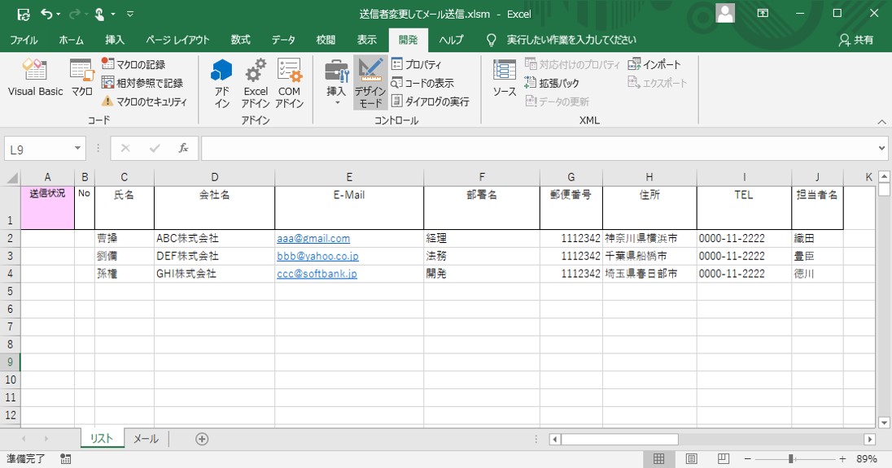Customize Quick Access Toolbar dropdown
892x468 pixels.
130,14
